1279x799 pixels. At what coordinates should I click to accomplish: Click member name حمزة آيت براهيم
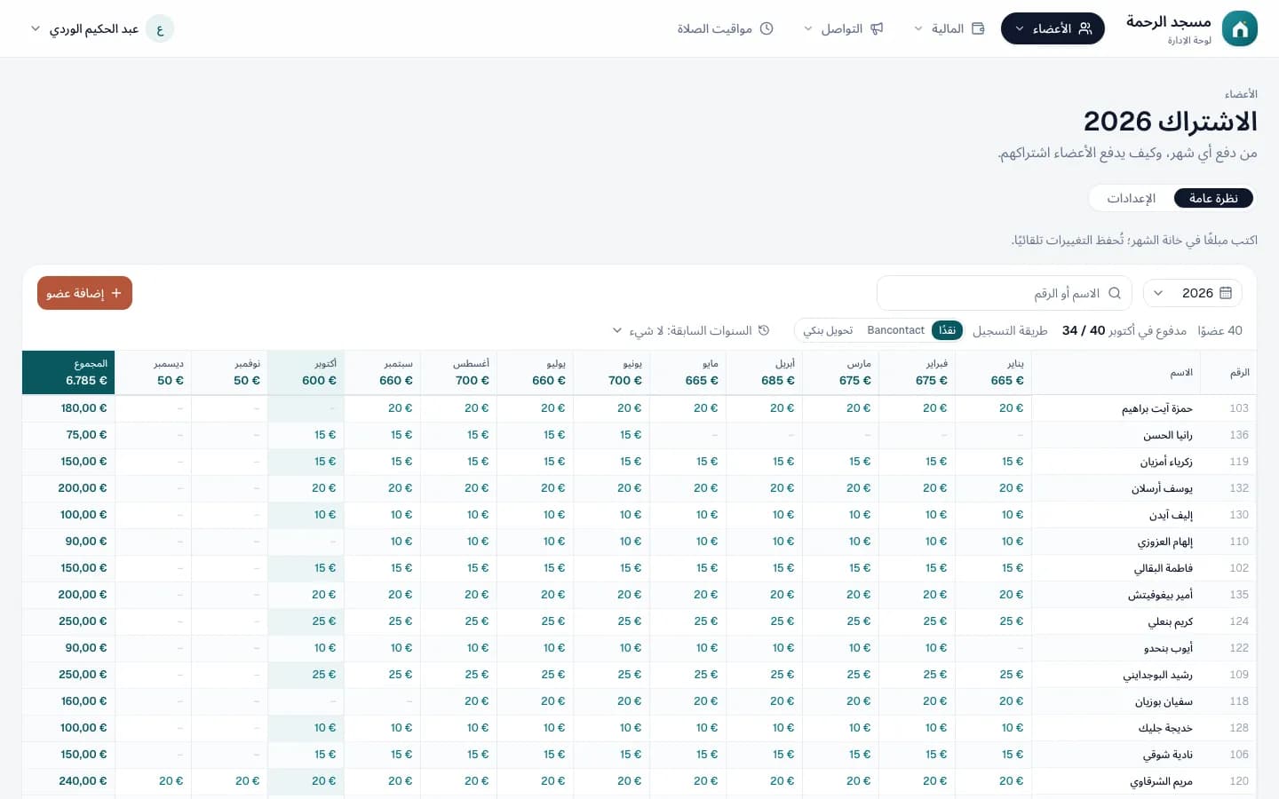1156,408
